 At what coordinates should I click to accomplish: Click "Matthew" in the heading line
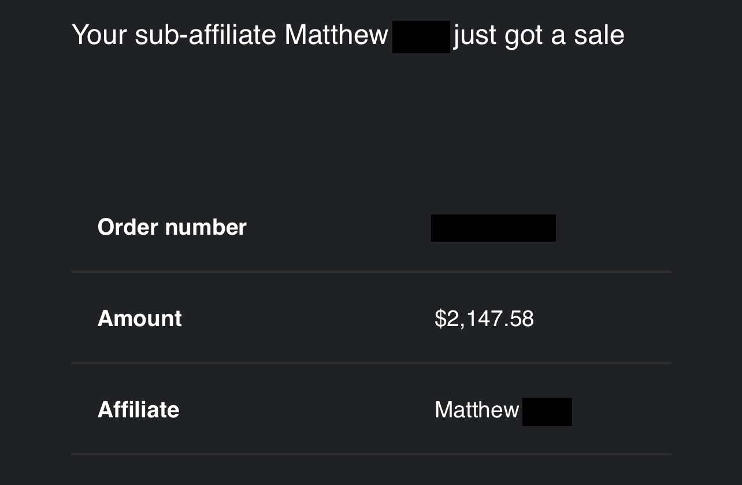(x=336, y=35)
